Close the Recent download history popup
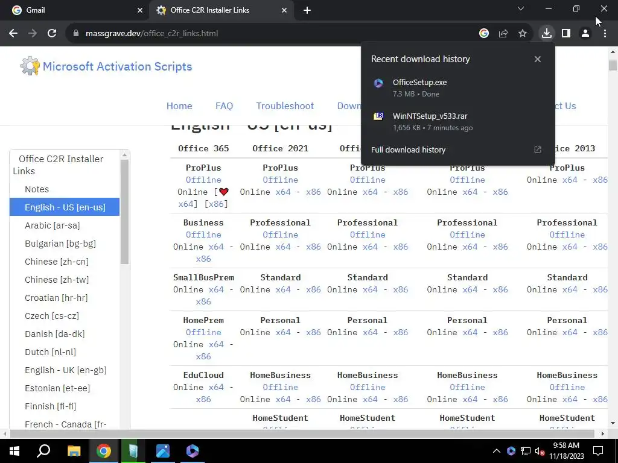The height and width of the screenshot is (463, 618). (538, 59)
